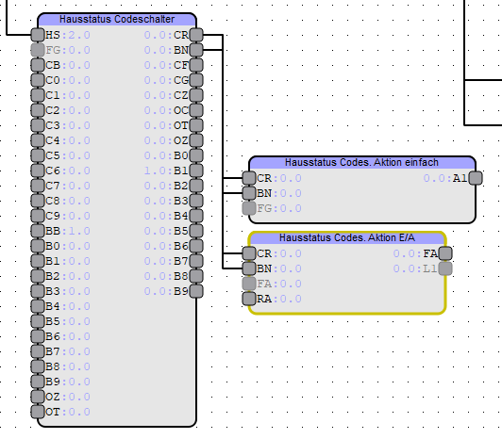502x439 pixels.
Task: Click the BB input connector on Codeschalter
Action: coord(38,231)
